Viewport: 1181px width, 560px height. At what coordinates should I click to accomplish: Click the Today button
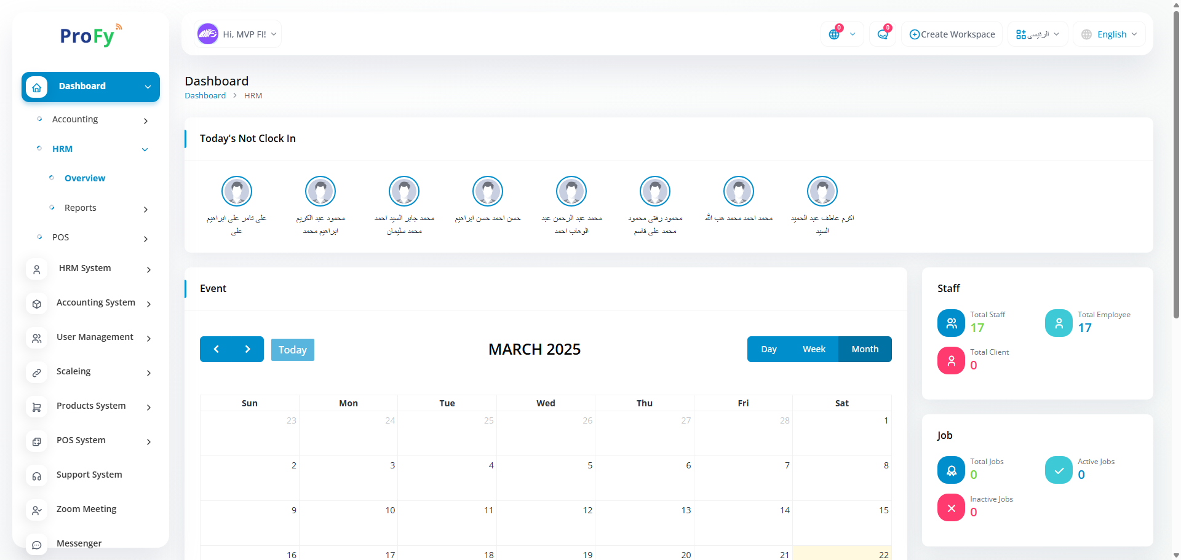[x=292, y=350]
